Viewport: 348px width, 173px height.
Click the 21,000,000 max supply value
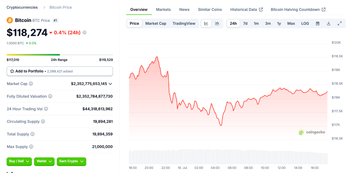click(102, 147)
